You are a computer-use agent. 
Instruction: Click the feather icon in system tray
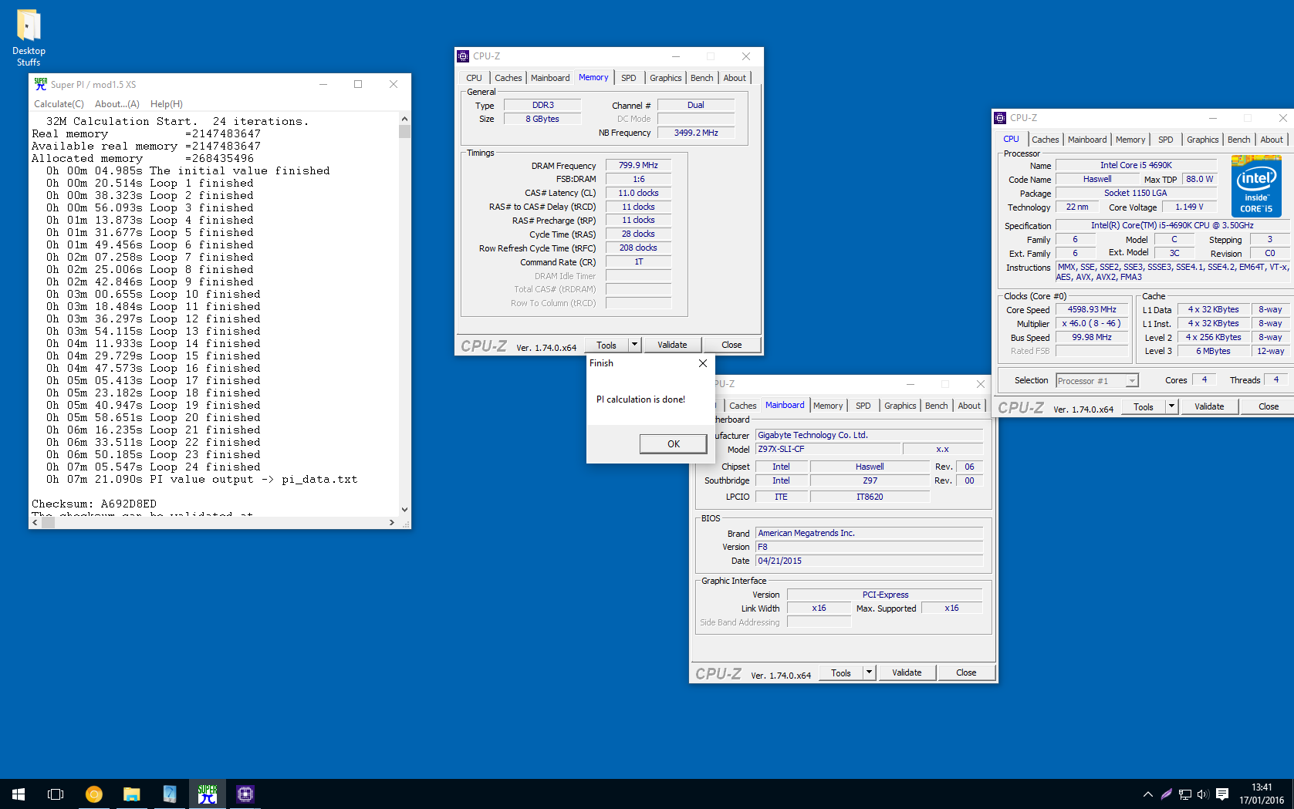pyautogui.click(x=1167, y=794)
